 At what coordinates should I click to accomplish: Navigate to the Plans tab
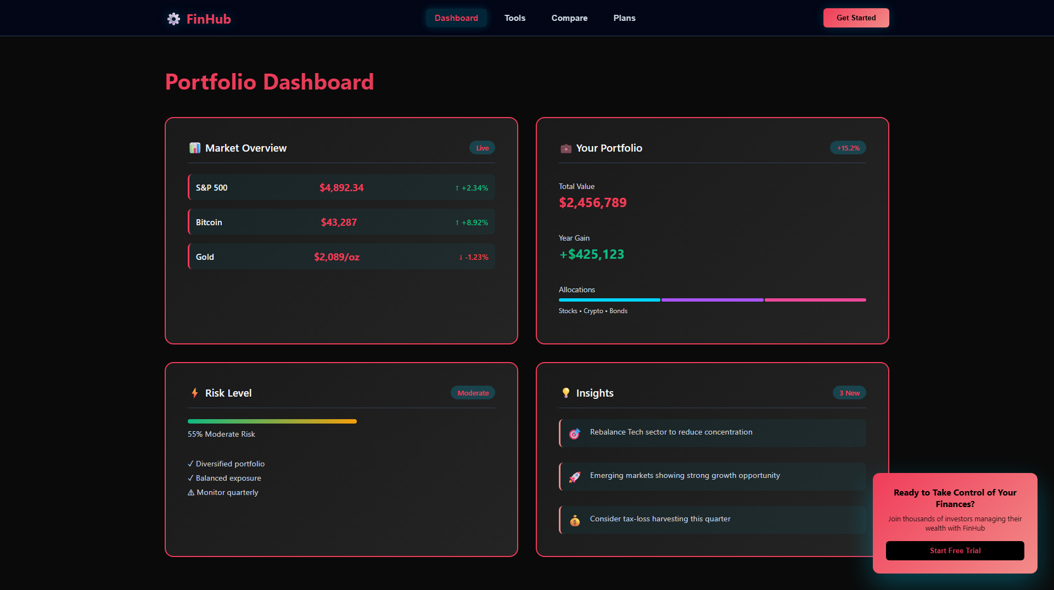click(624, 18)
